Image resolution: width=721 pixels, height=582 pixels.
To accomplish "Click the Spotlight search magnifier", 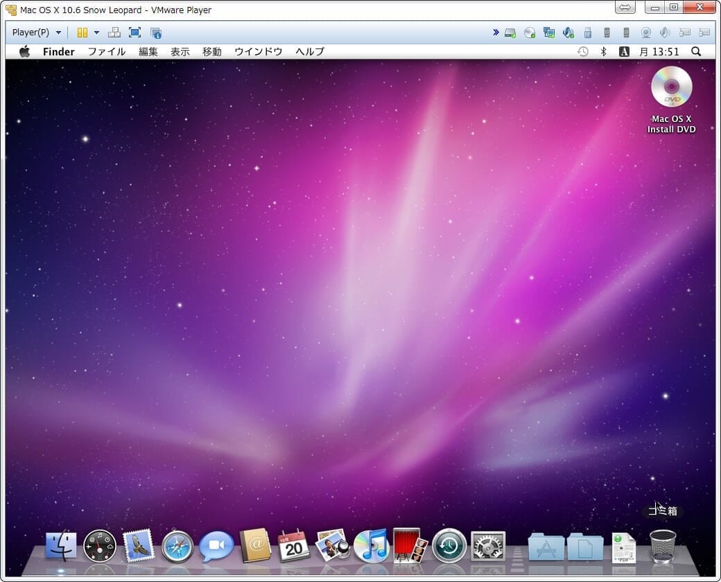I will [x=696, y=51].
